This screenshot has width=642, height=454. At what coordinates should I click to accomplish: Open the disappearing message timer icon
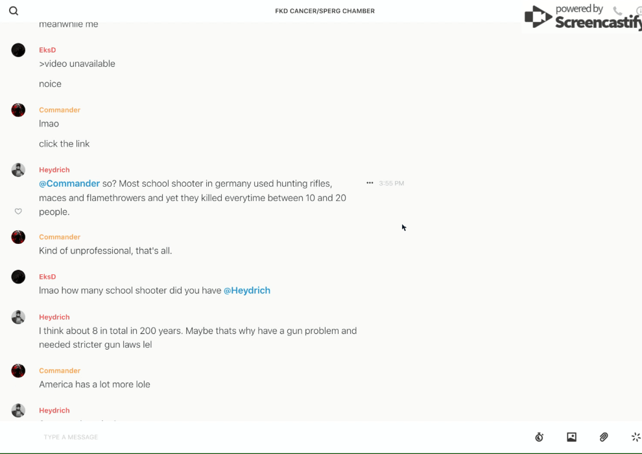(x=539, y=437)
